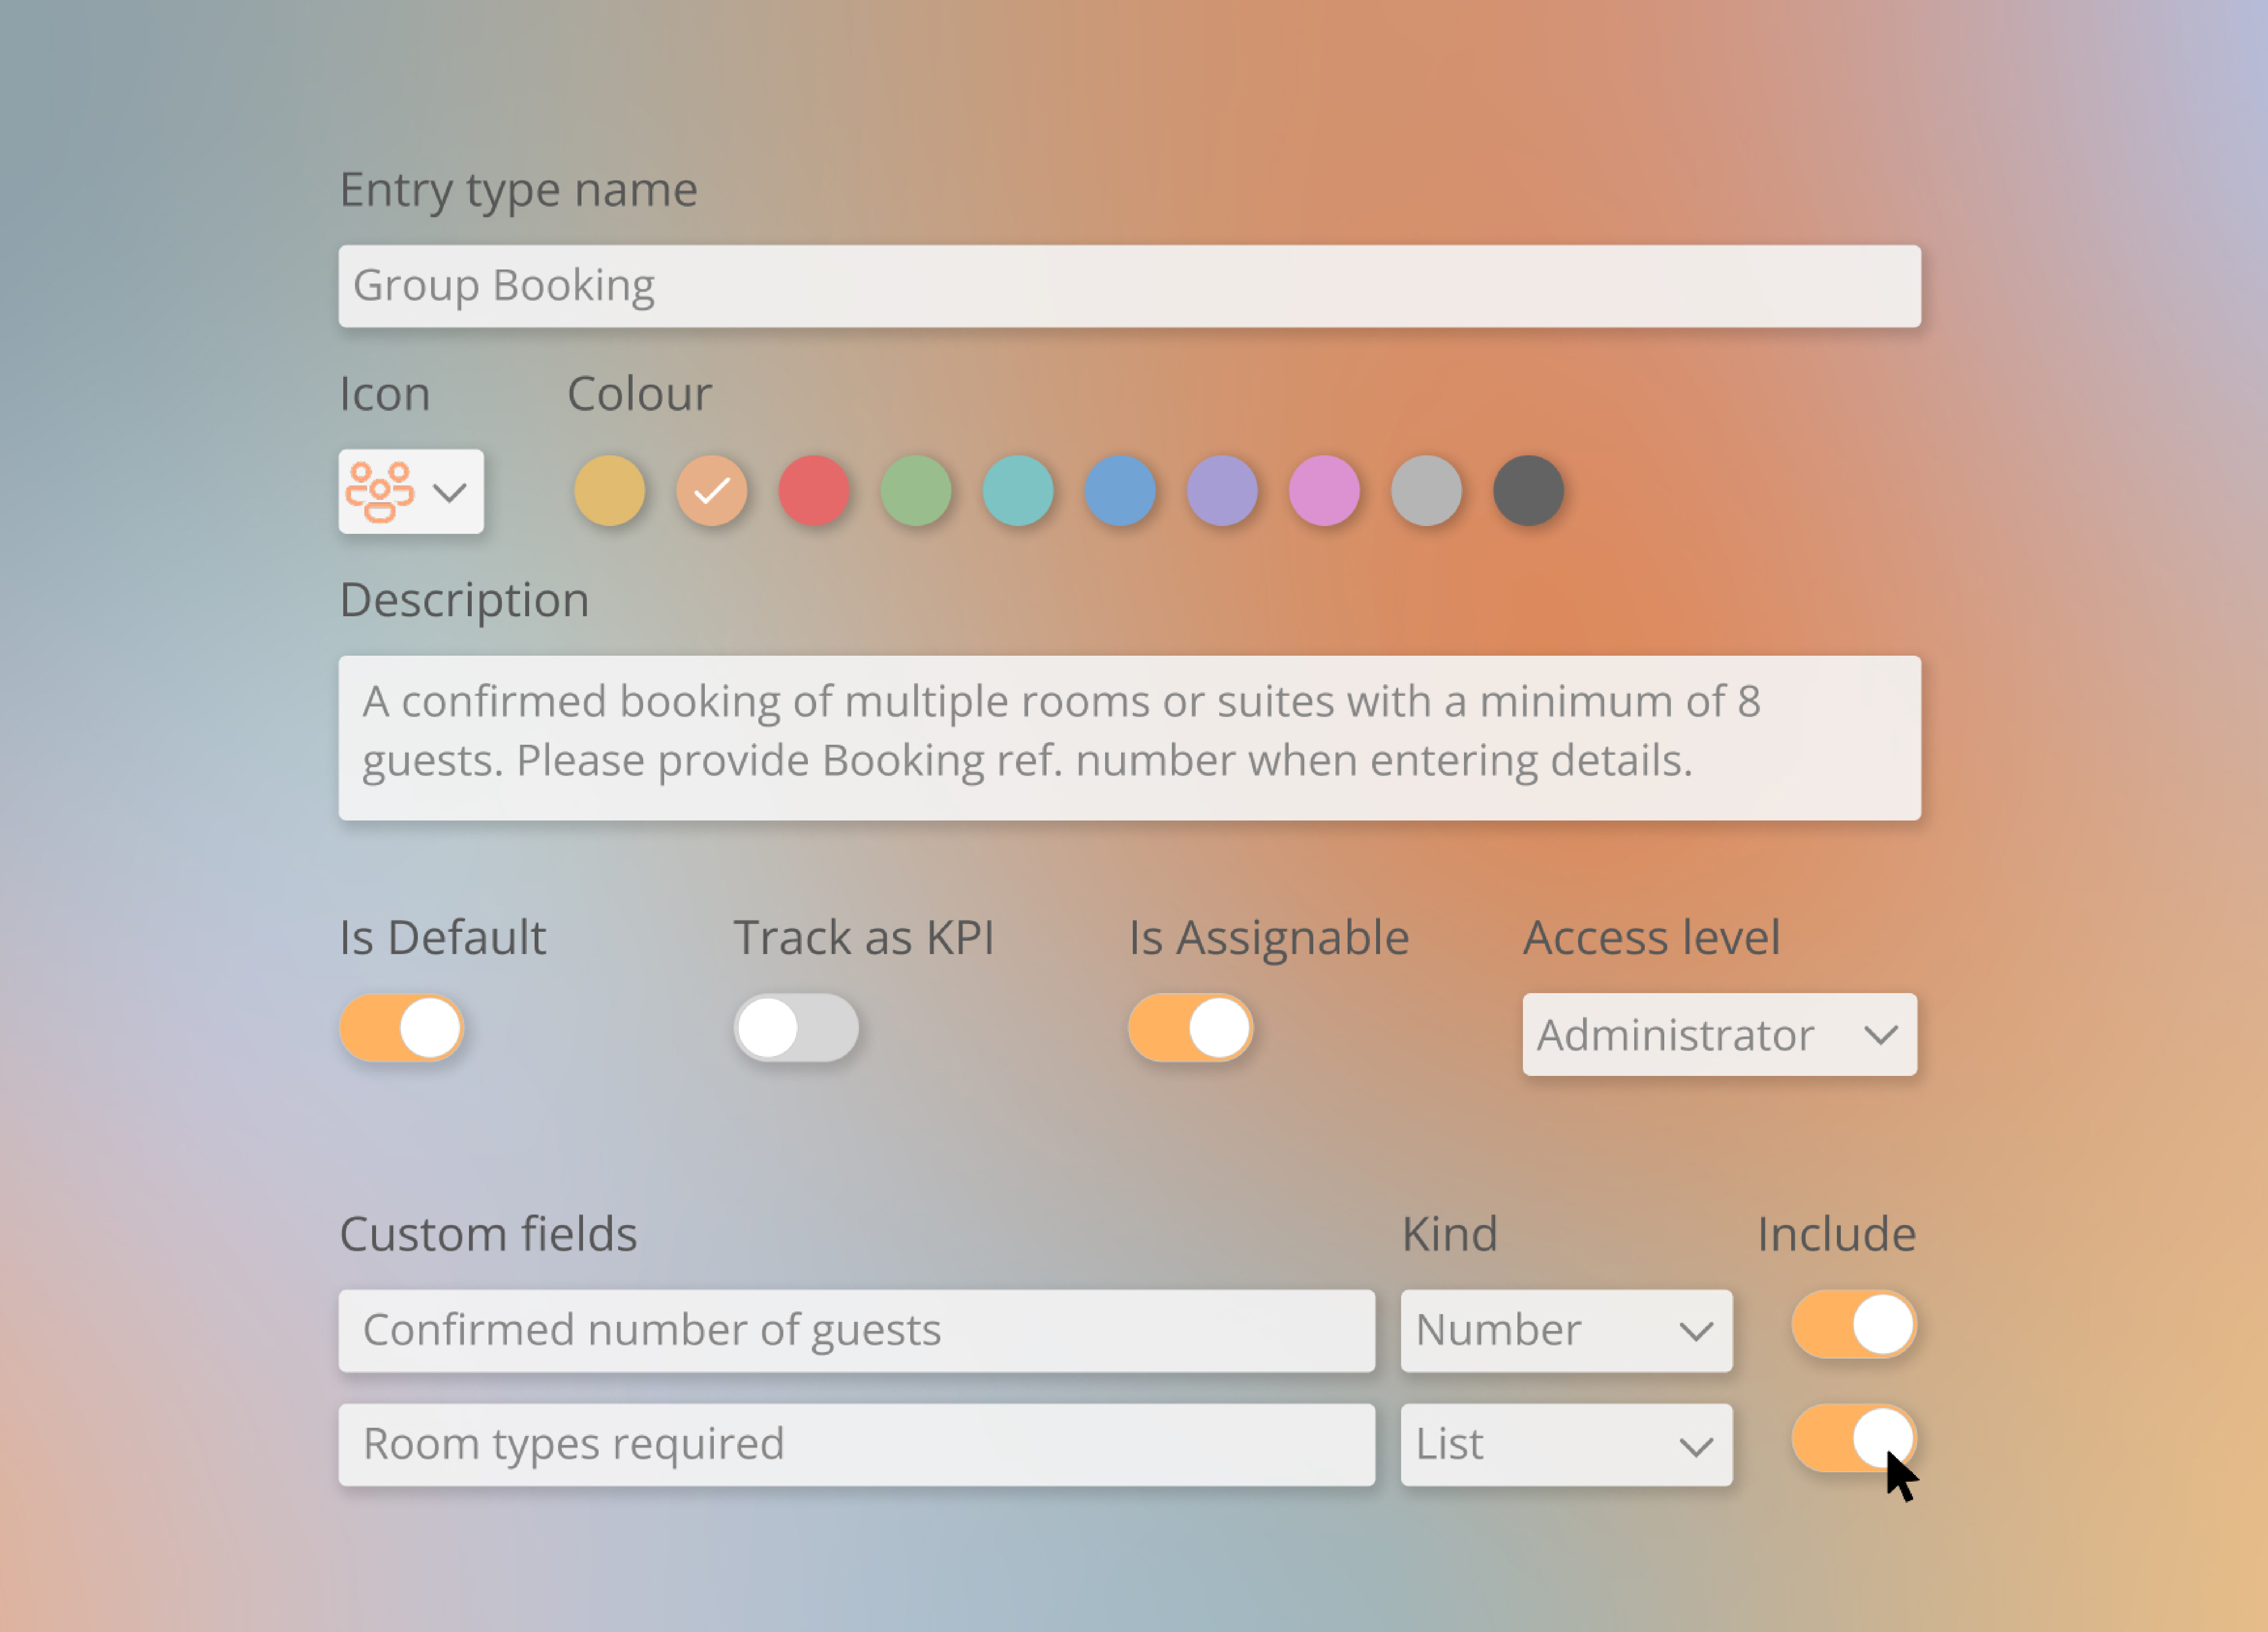The height and width of the screenshot is (1632, 2268).
Task: Select the teal colour swatch
Action: (1017, 491)
